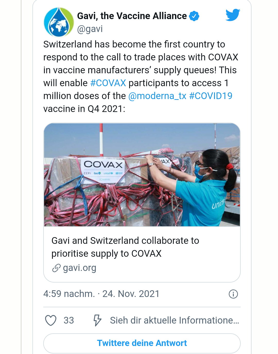Visit the gavi.org link
This screenshot has width=278, height=354.
79,268
